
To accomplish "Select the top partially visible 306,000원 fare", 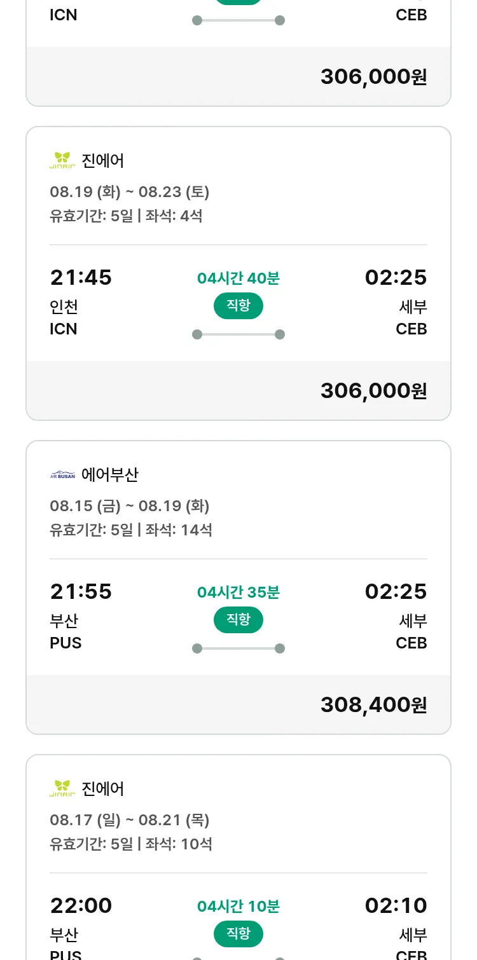I will pyautogui.click(x=373, y=76).
